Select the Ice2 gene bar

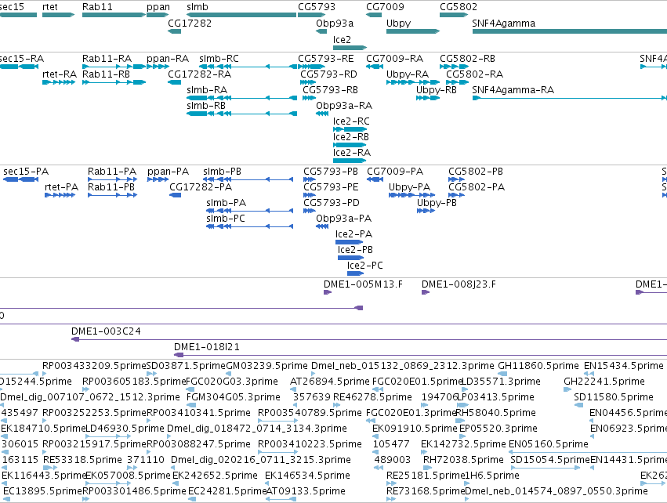[x=350, y=48]
